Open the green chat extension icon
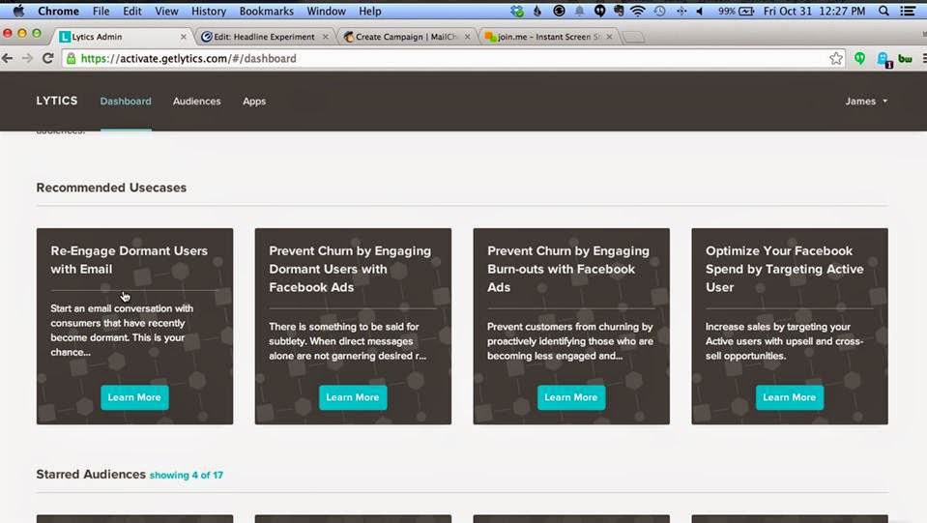Screen dimensions: 927x523 pos(859,59)
